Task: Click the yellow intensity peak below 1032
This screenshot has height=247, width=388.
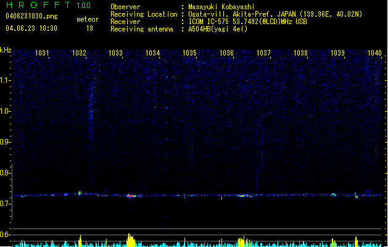Action: (x=80, y=241)
